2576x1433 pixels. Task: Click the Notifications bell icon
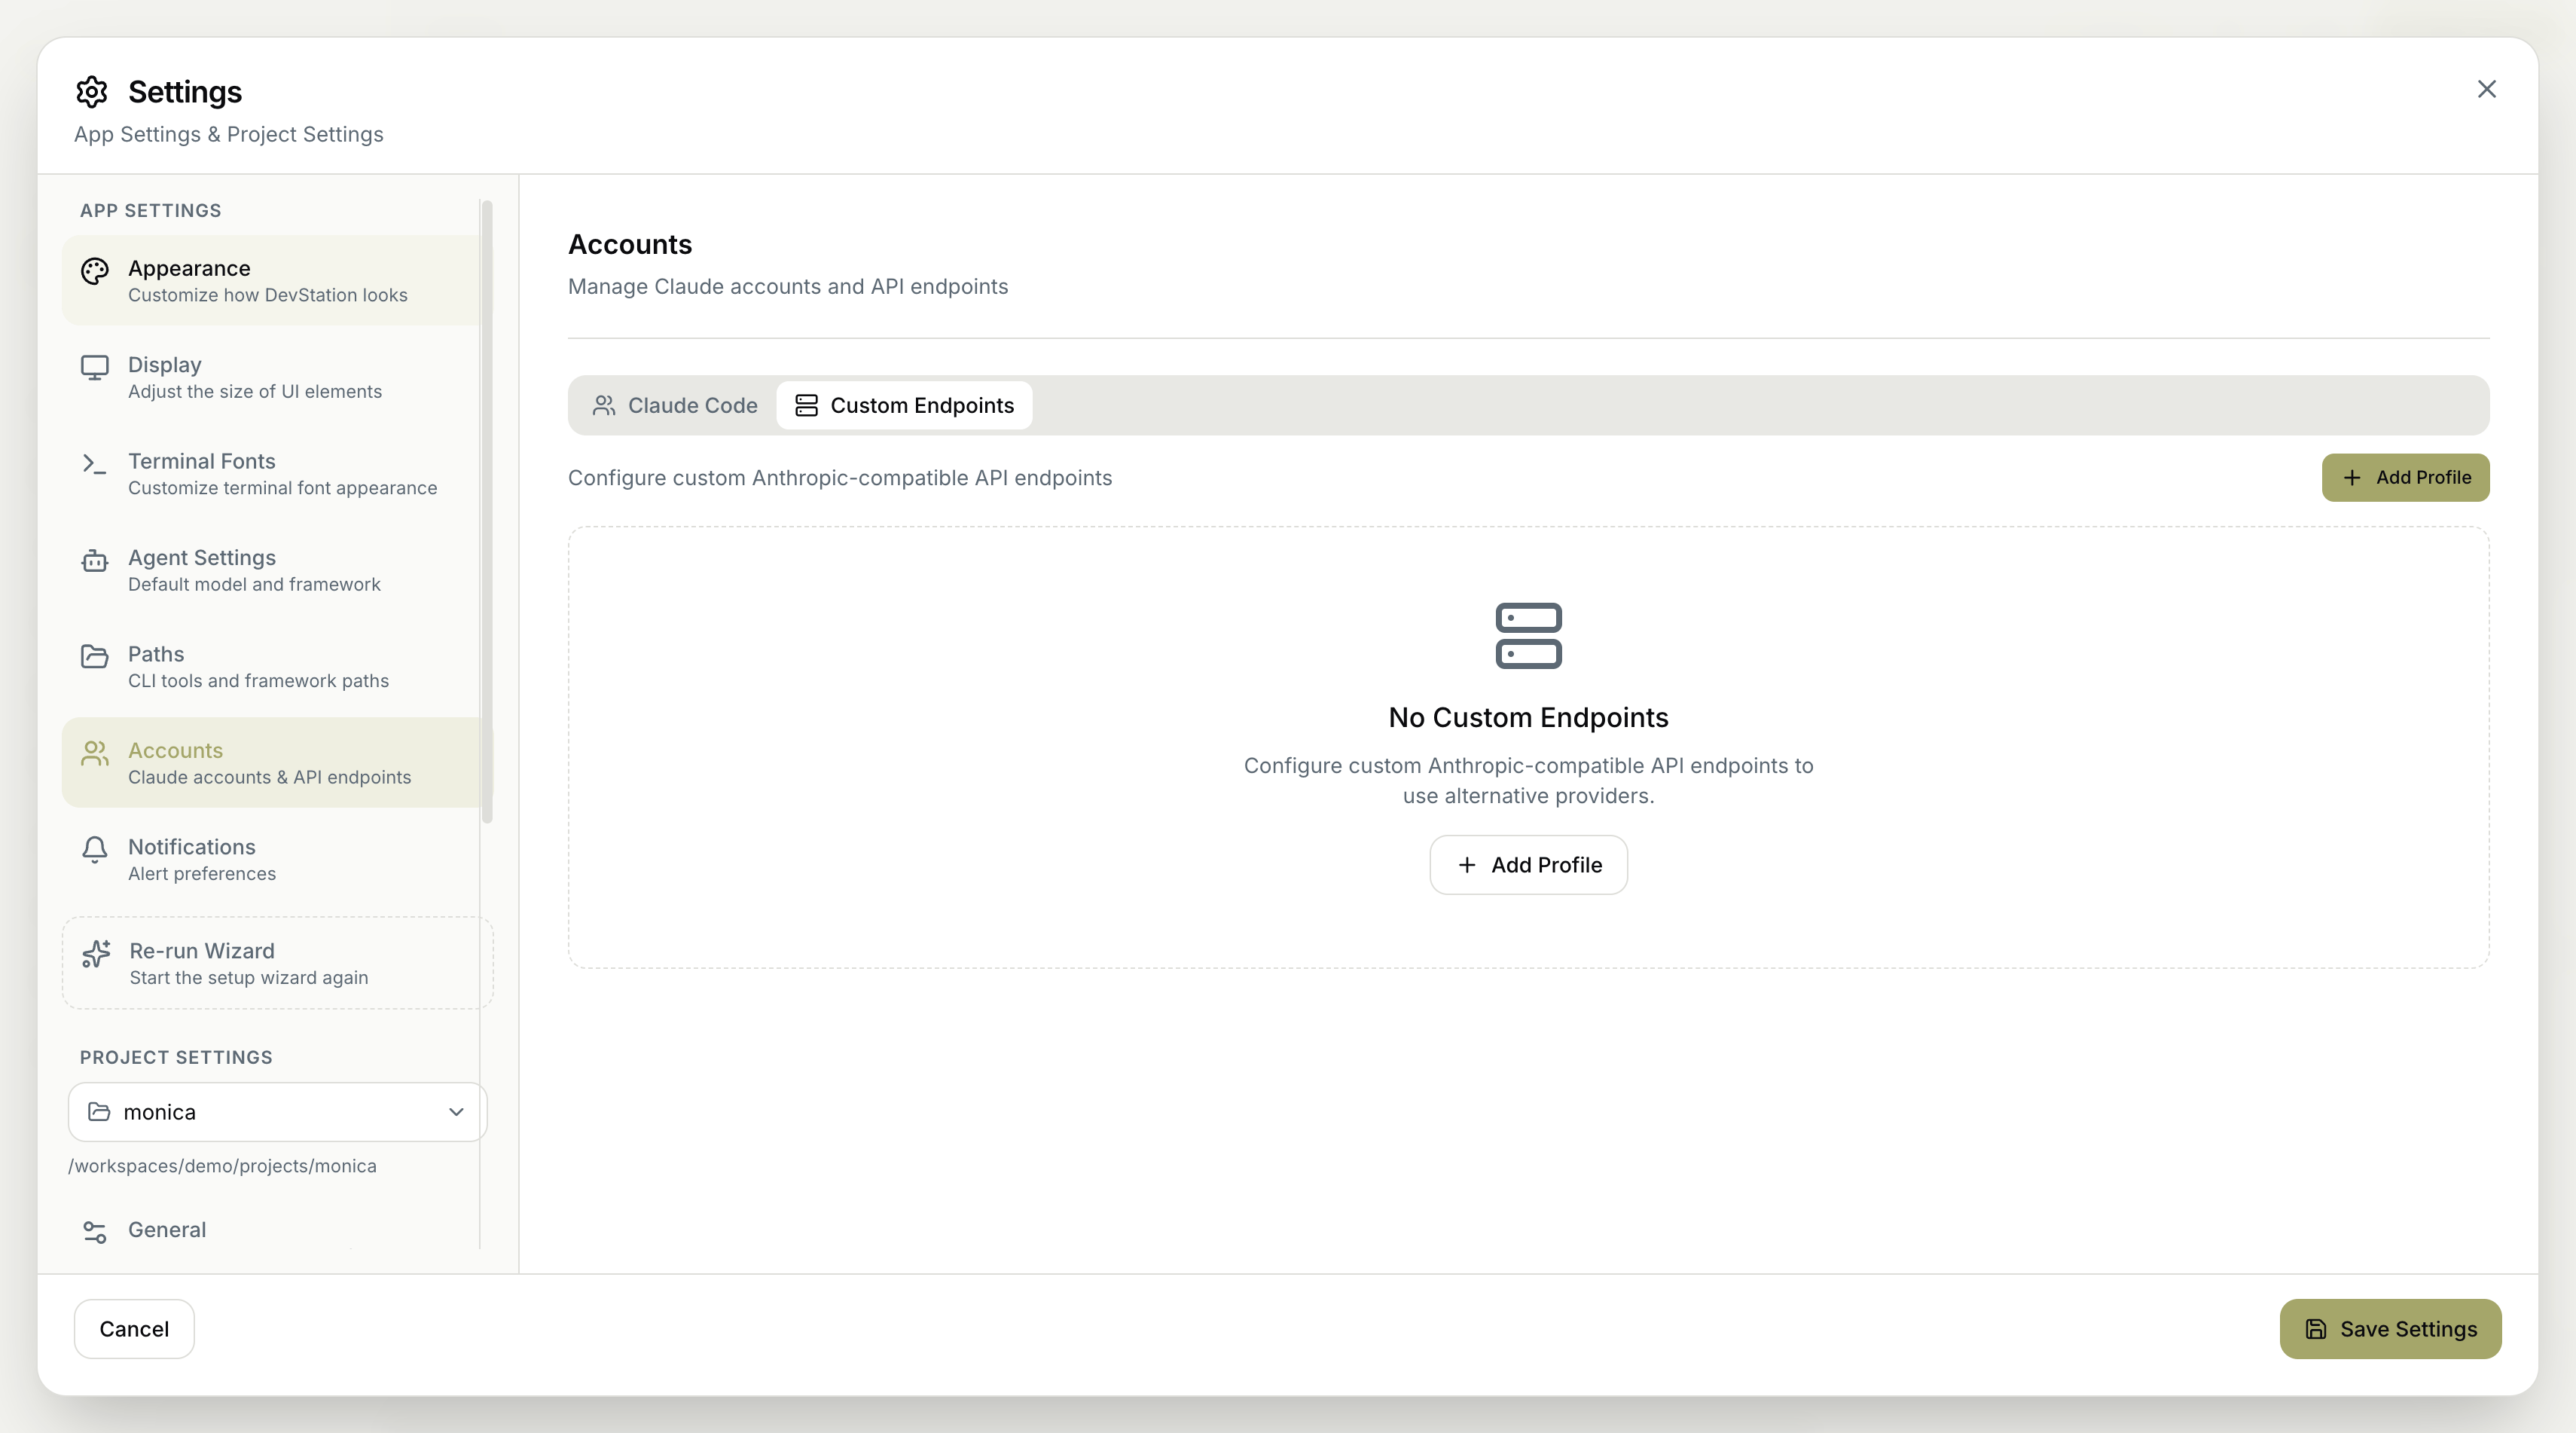(x=95, y=850)
